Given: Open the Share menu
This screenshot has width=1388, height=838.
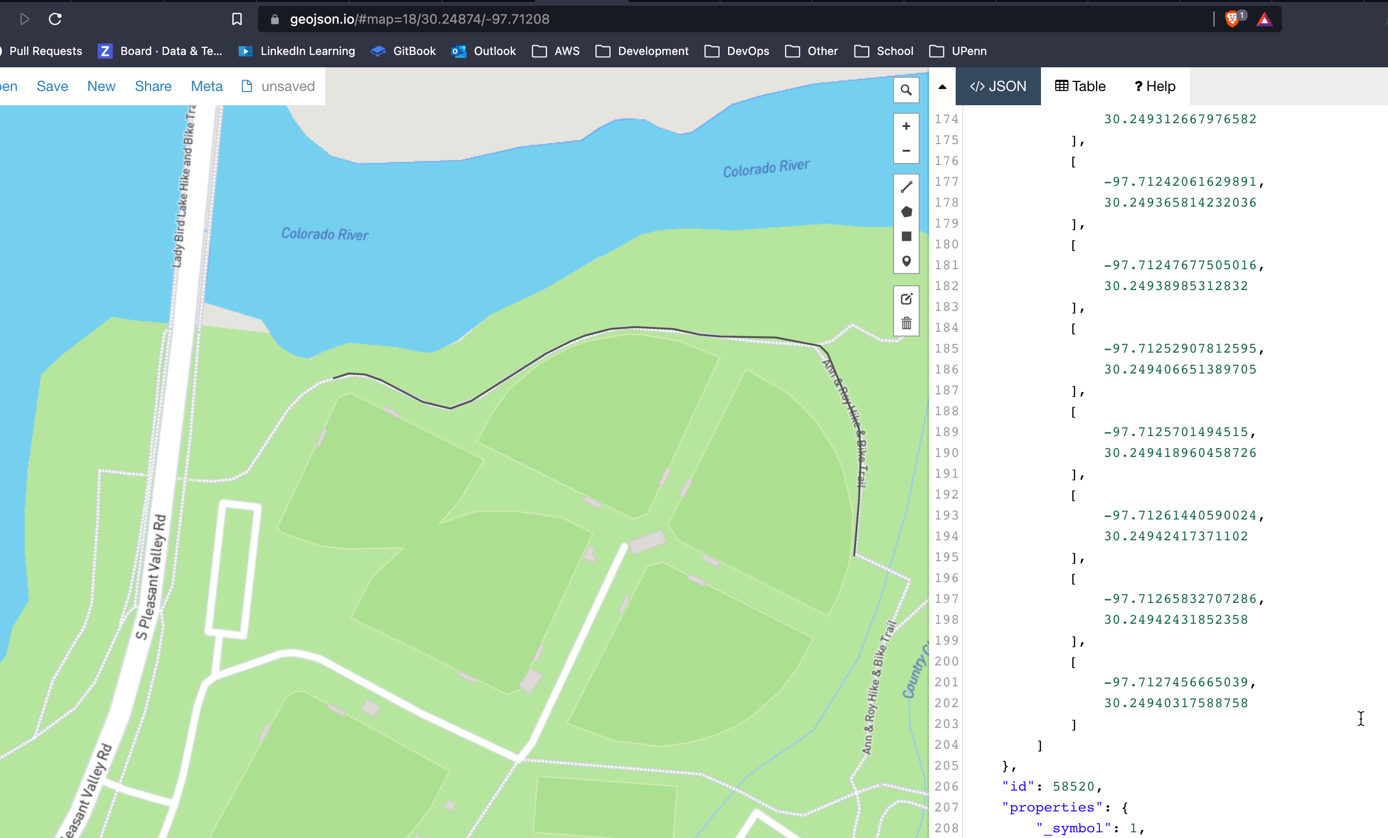Looking at the screenshot, I should tap(153, 86).
